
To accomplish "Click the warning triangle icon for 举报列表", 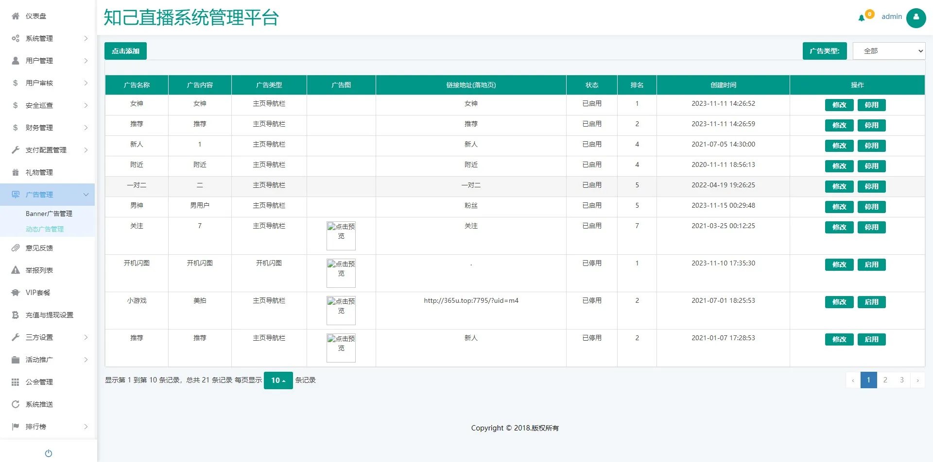I will click(16, 270).
